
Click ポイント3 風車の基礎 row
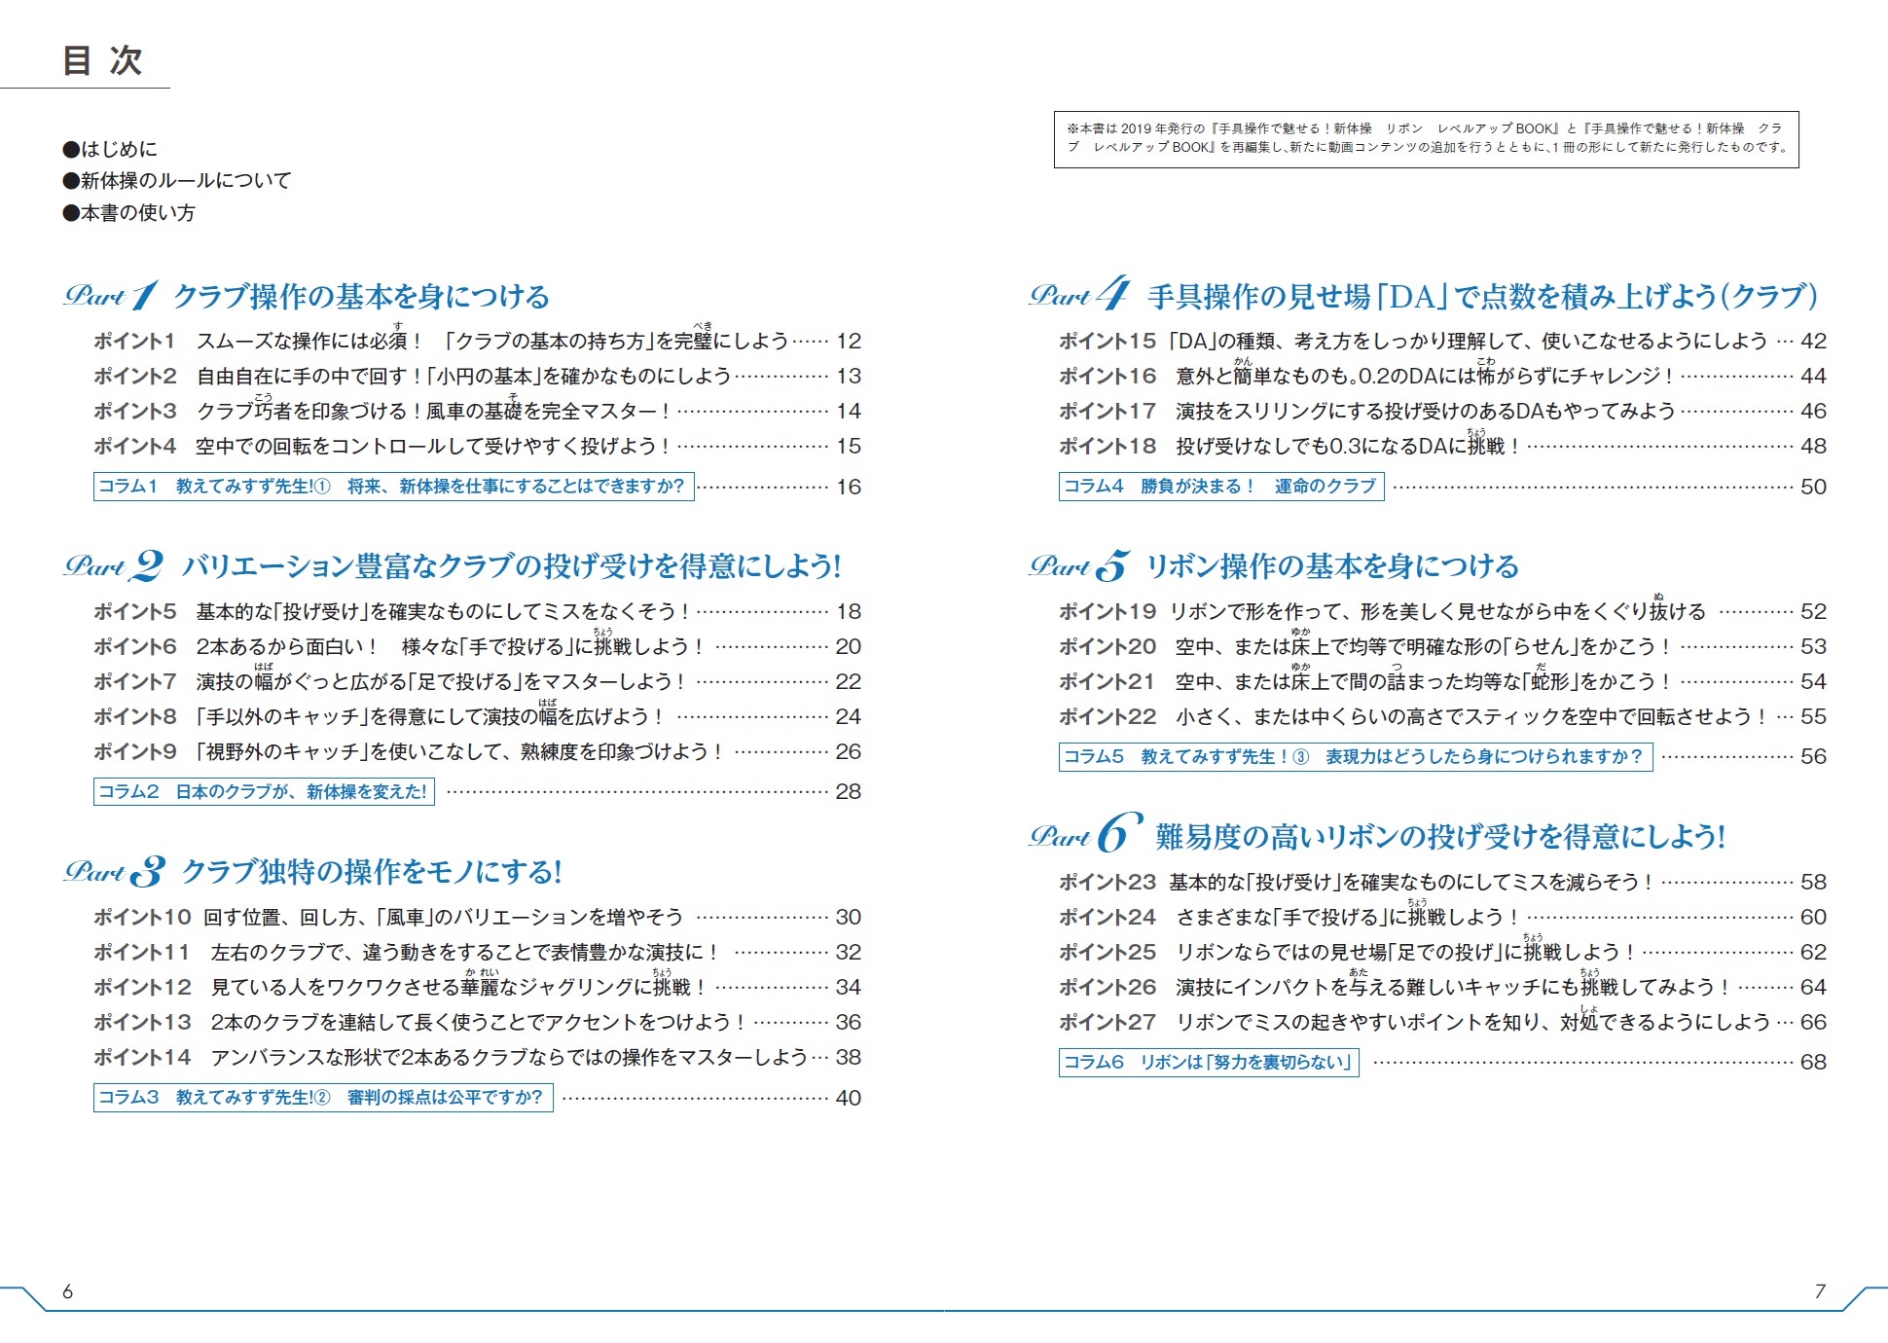[x=477, y=411]
